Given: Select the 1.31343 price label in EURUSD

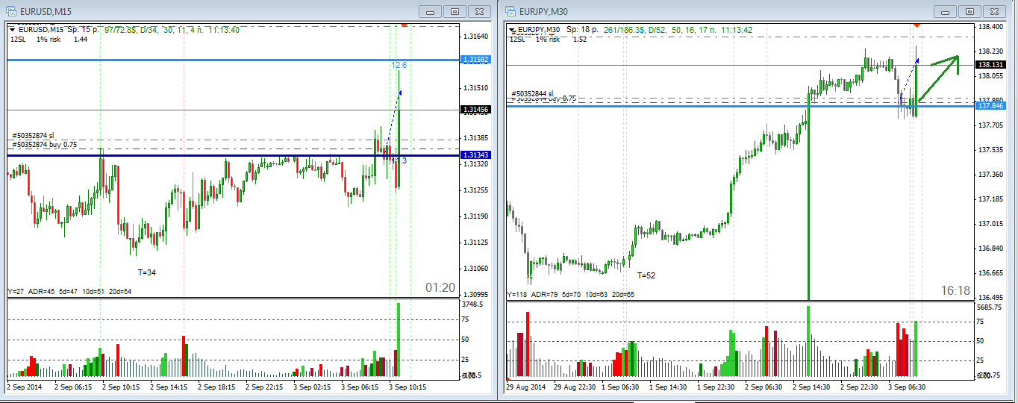Looking at the screenshot, I should (x=475, y=154).
